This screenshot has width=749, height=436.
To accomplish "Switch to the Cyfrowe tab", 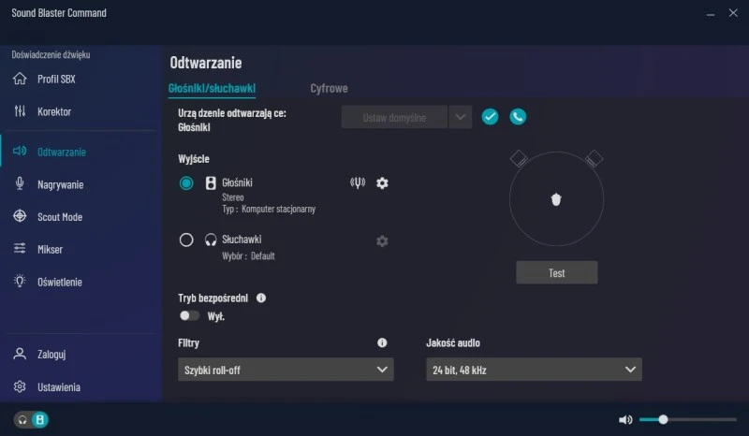I will [x=329, y=88].
